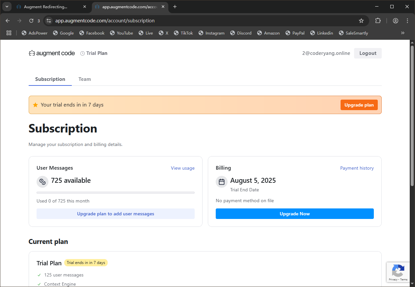Click the reCAPTCHA badge icon
The height and width of the screenshot is (287, 415).
tap(398, 271)
